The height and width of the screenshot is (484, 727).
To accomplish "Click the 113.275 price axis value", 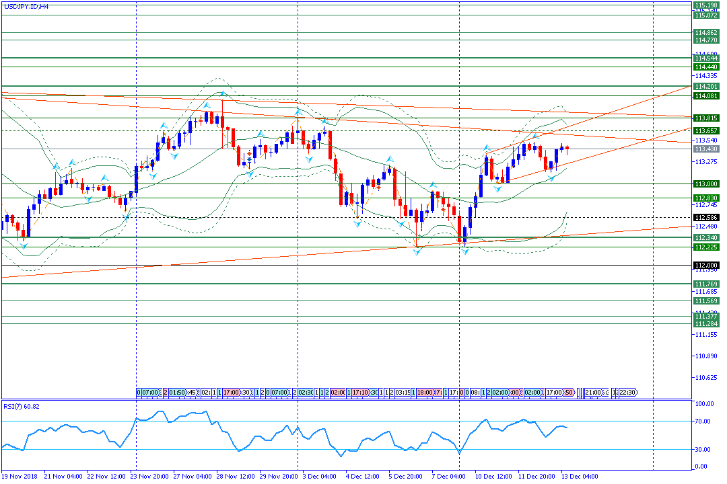I will click(706, 161).
